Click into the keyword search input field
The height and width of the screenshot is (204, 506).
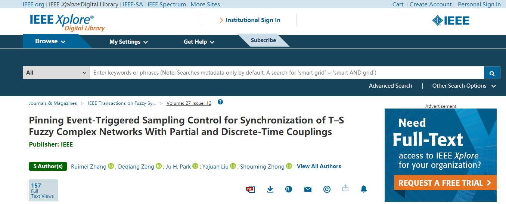(x=287, y=73)
